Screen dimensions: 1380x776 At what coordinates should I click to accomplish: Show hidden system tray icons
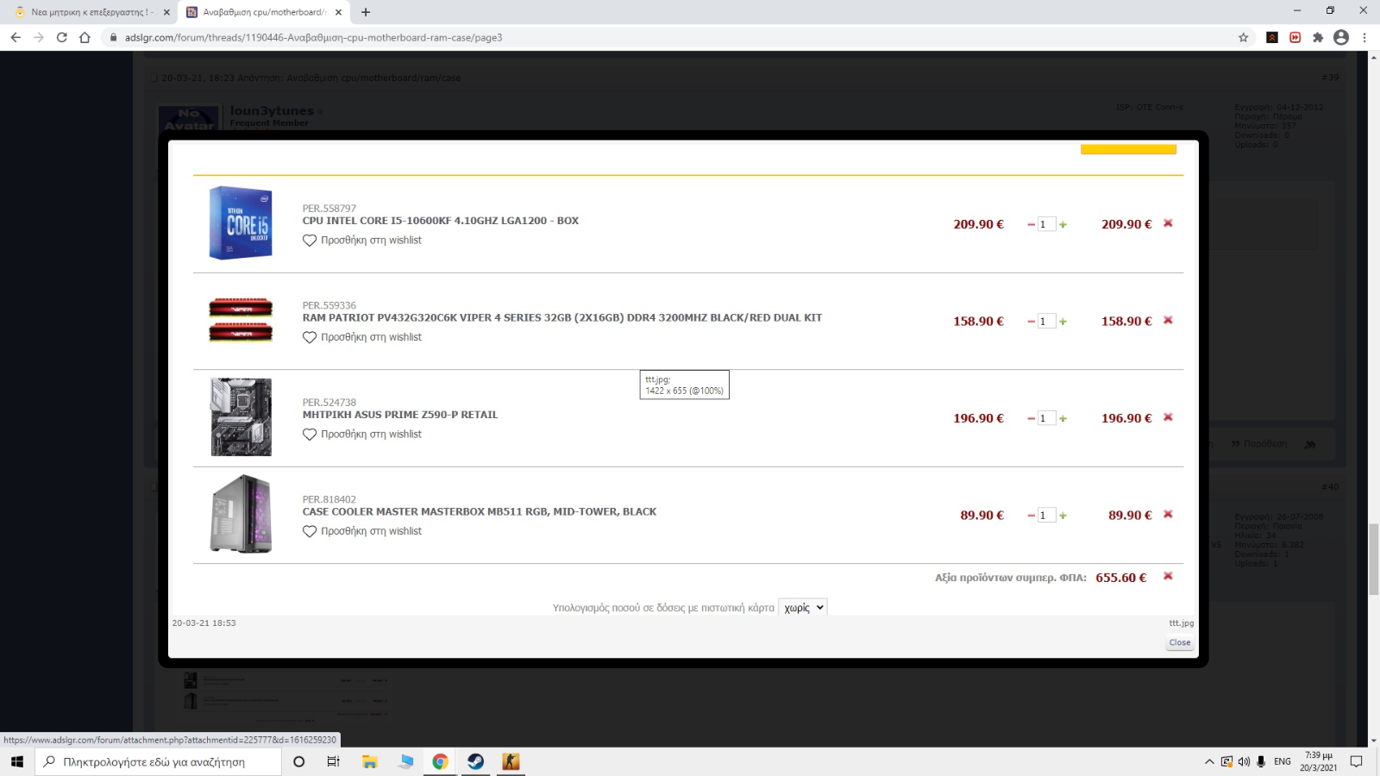tap(1209, 761)
